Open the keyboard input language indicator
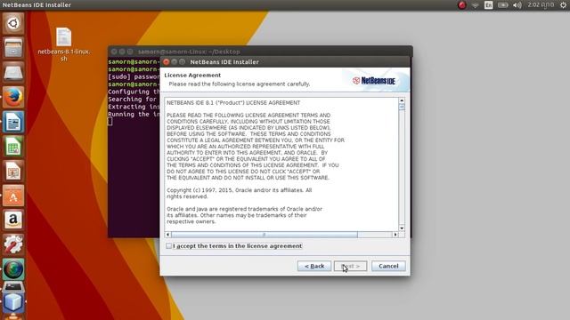The height and width of the screenshot is (320, 570). point(489,5)
